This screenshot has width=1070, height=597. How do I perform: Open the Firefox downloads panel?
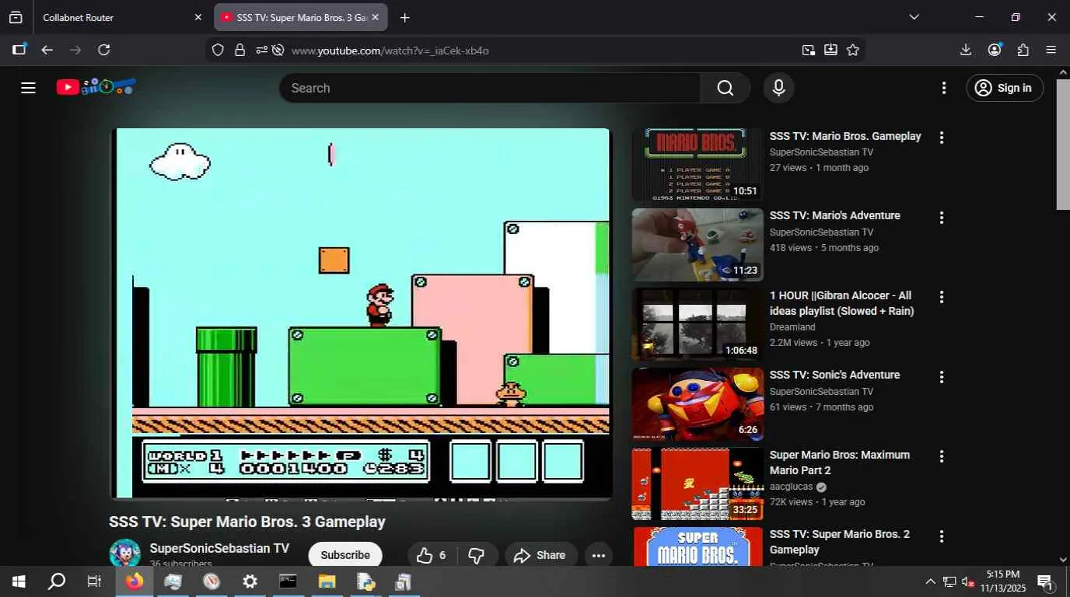click(x=966, y=50)
